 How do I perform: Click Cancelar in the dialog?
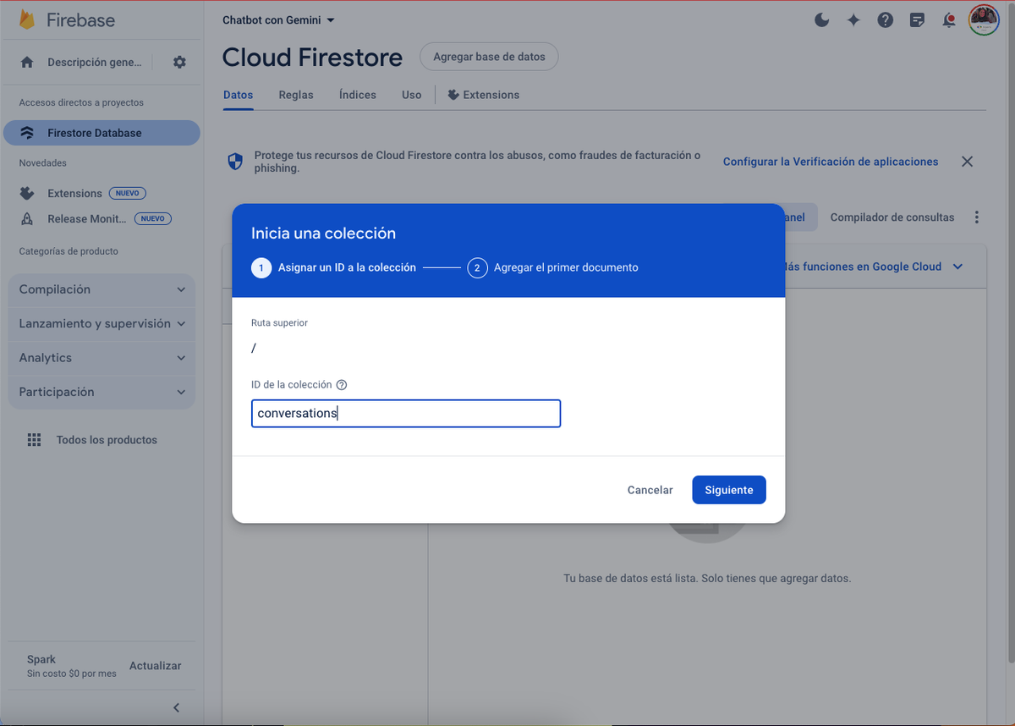click(x=650, y=490)
